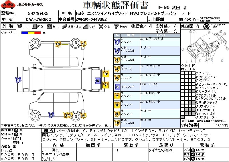Viewport: 229px width, 162px height.
Task: Select NG in P/S row
Action: point(198,154)
